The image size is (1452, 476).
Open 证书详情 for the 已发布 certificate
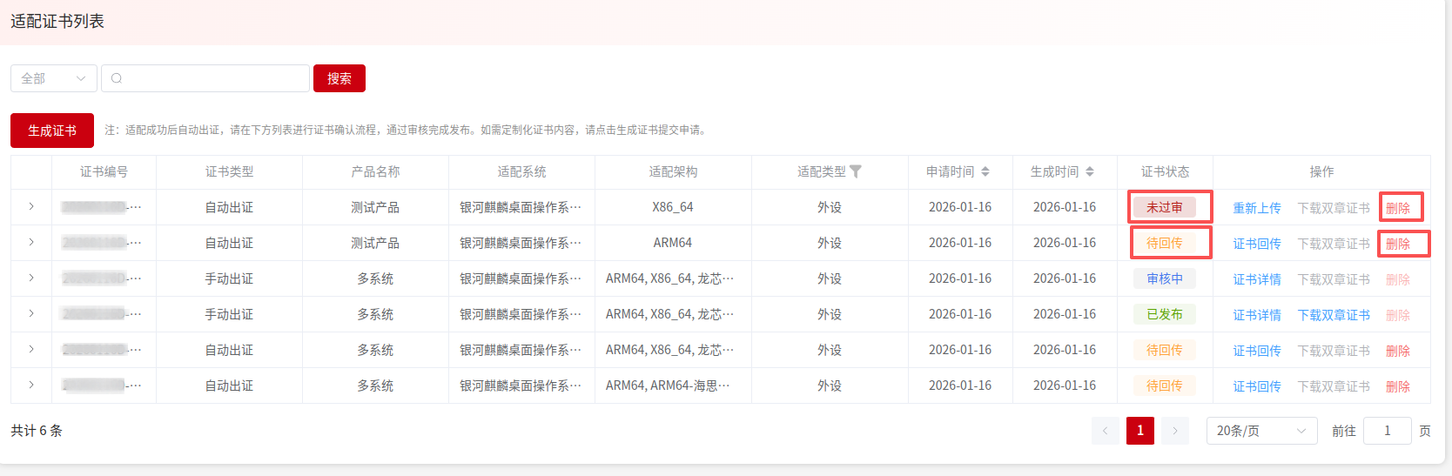[1256, 315]
